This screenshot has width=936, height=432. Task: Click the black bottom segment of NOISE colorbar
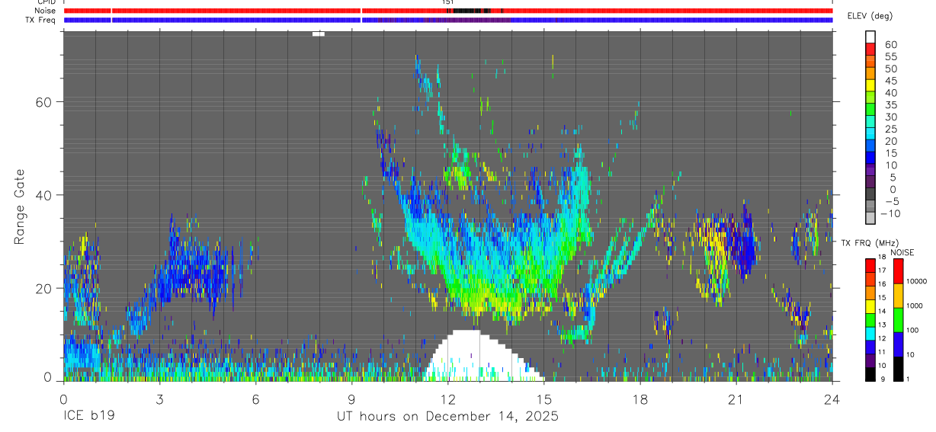[899, 369]
